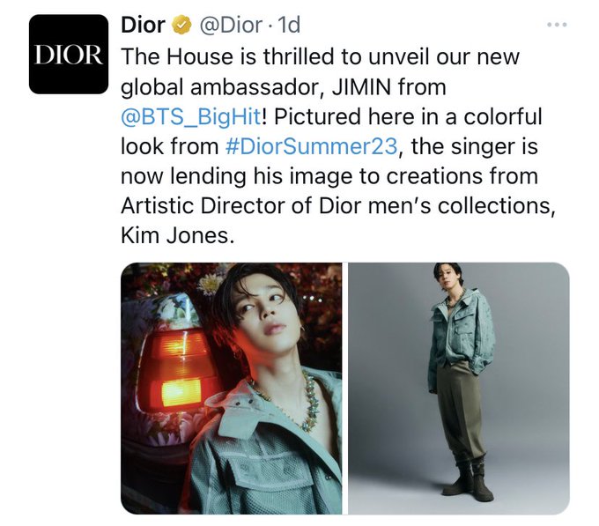The image size is (599, 526).
Task: Follow the @BTS_BigHit mention
Action: (191, 117)
